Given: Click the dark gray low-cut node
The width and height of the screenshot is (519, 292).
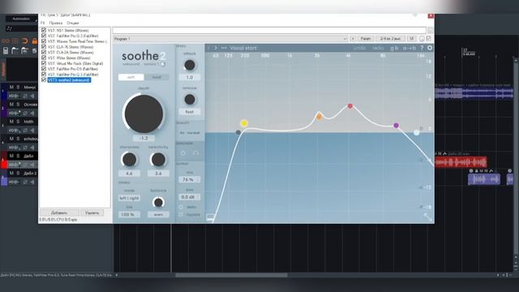Looking at the screenshot, I should [x=238, y=132].
